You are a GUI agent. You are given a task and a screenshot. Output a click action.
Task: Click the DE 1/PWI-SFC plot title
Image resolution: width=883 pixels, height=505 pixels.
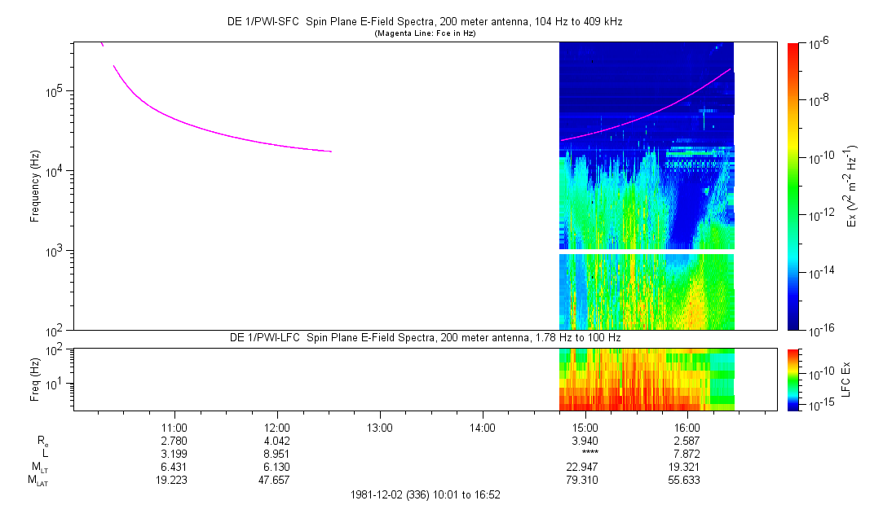point(424,22)
